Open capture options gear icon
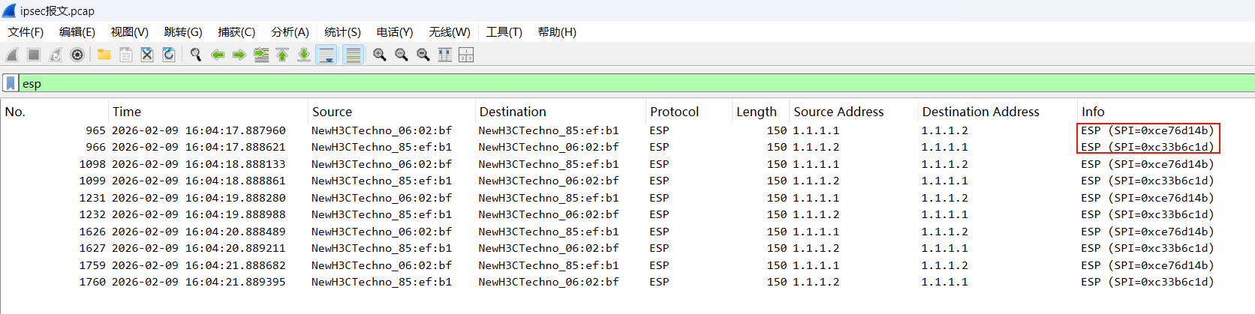Image resolution: width=1255 pixels, height=314 pixels. (77, 55)
